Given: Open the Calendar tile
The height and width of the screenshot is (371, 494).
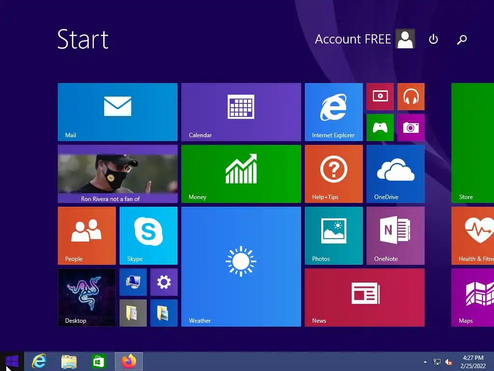Looking at the screenshot, I should 241,112.
